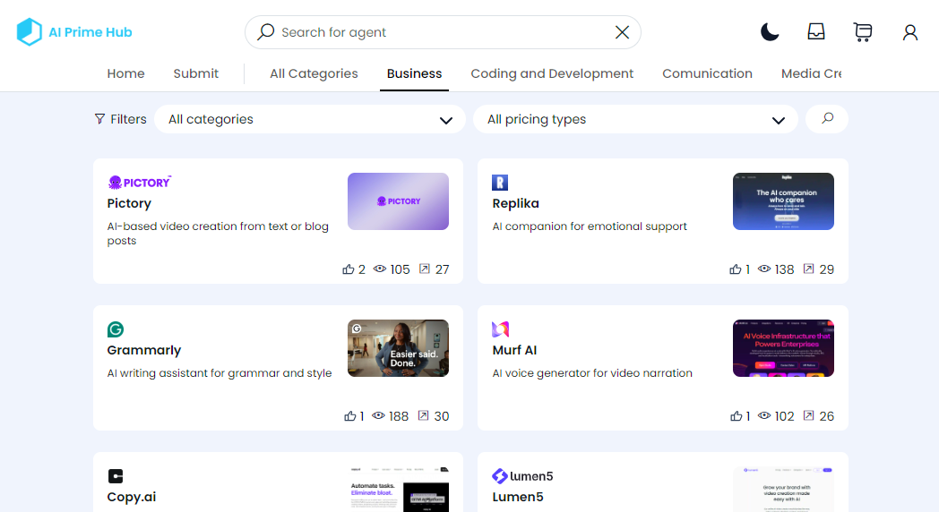Click the Search for agent input field
The image size is (939, 512).
pyautogui.click(x=444, y=32)
